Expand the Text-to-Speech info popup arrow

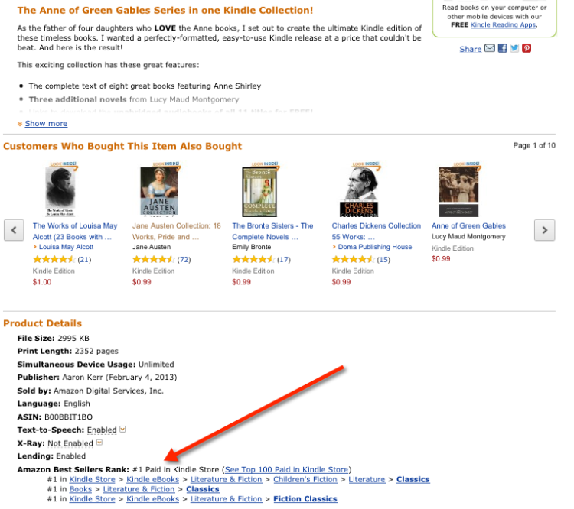(122, 430)
